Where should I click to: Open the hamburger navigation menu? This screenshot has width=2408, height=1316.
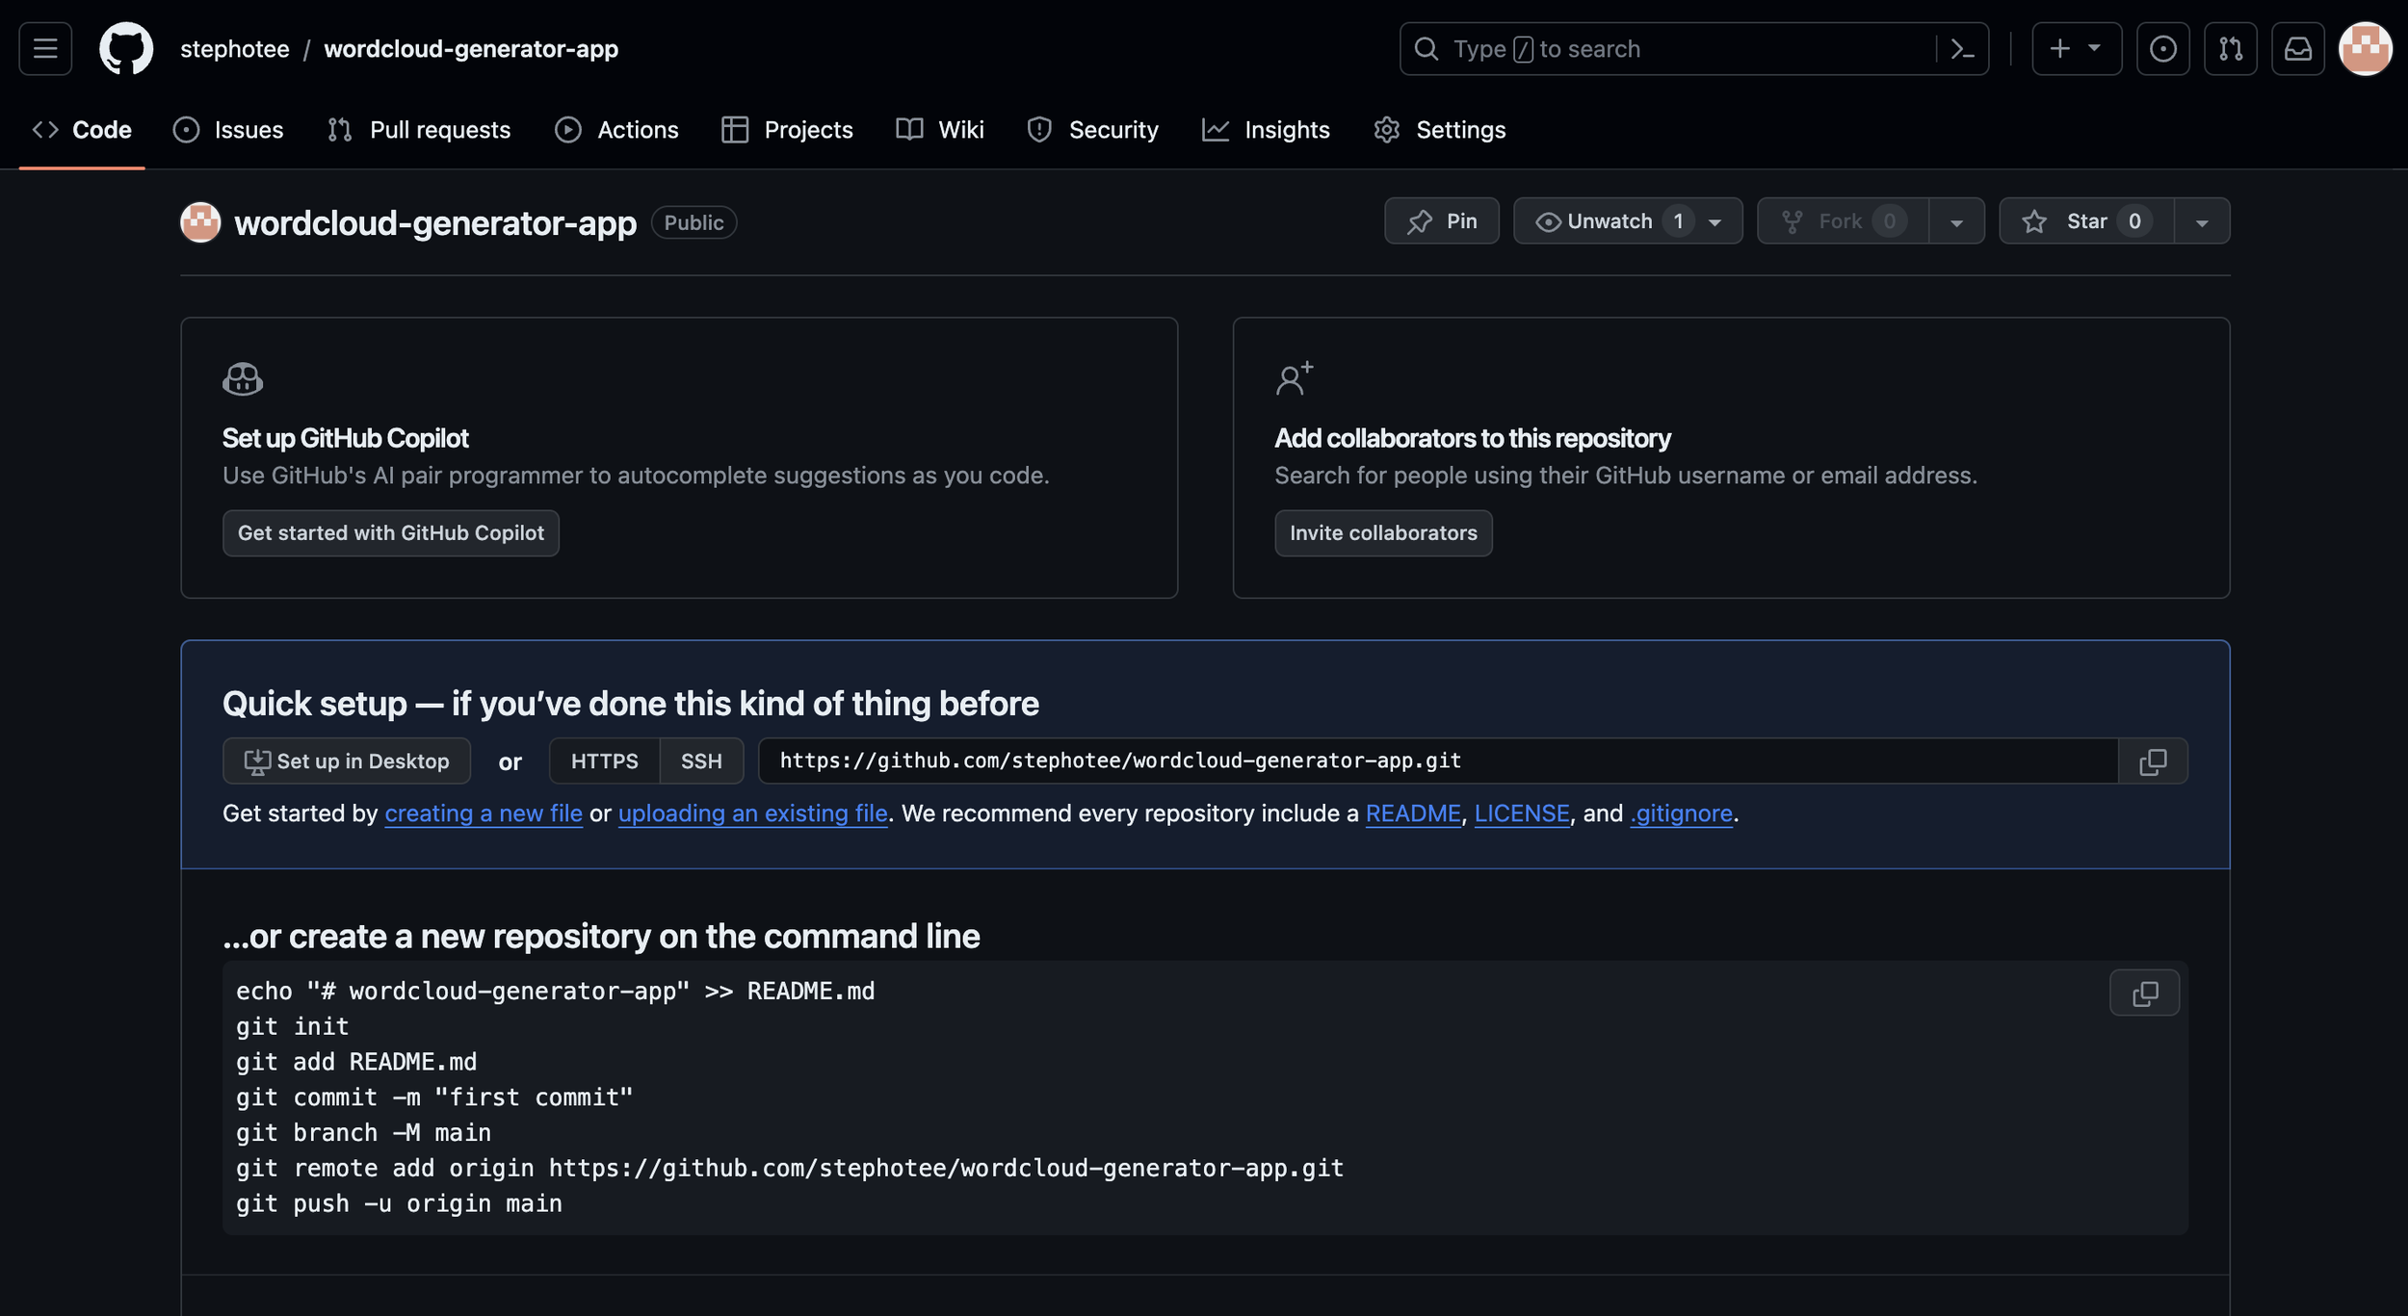tap(45, 49)
